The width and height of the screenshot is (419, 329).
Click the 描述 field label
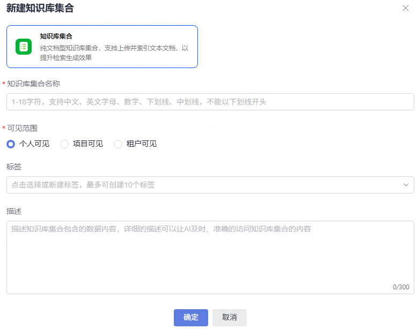[14, 211]
